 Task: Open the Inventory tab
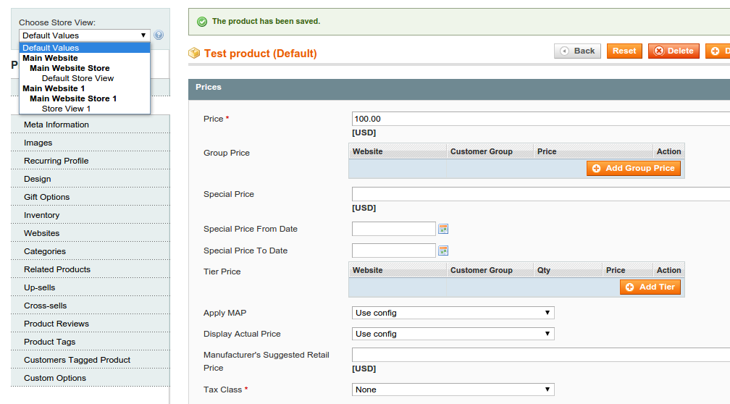tap(91, 215)
